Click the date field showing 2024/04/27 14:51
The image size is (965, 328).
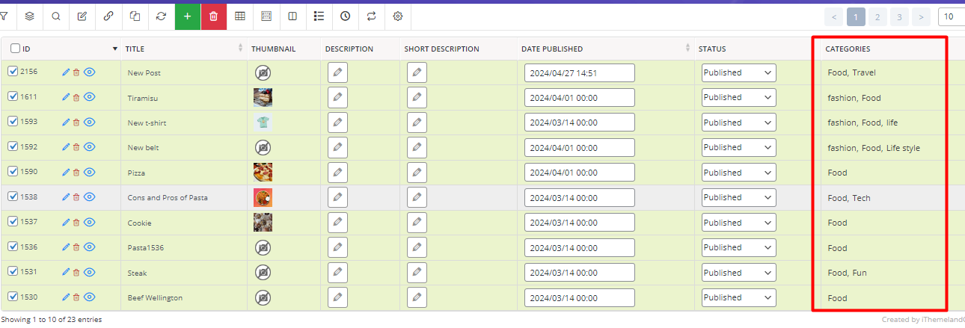580,72
